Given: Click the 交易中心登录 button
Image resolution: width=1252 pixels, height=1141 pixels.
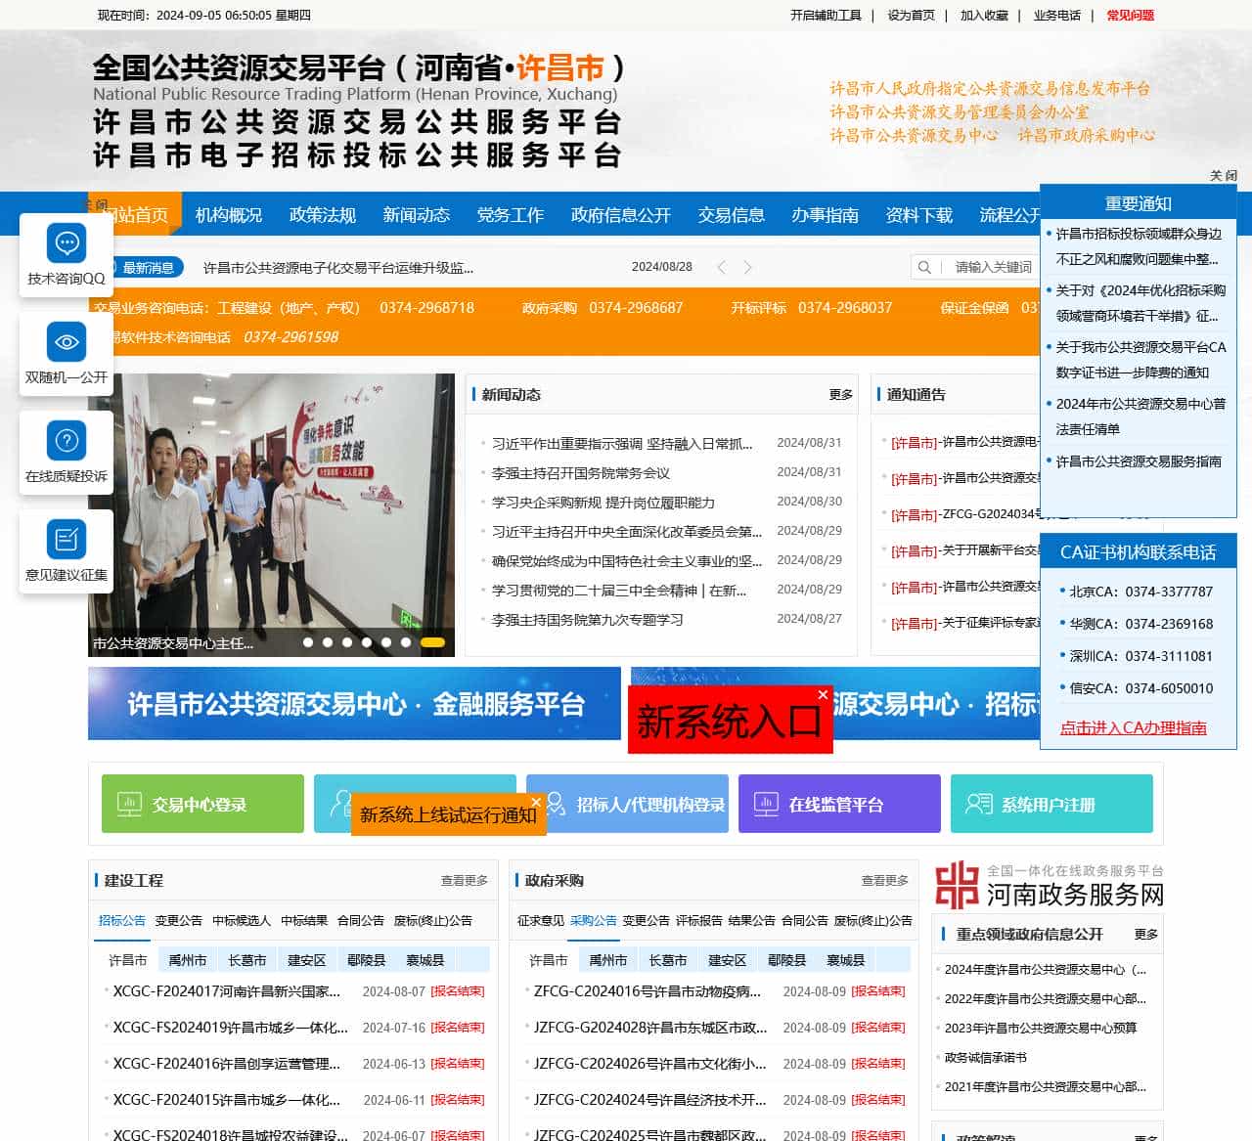Looking at the screenshot, I should 202,804.
